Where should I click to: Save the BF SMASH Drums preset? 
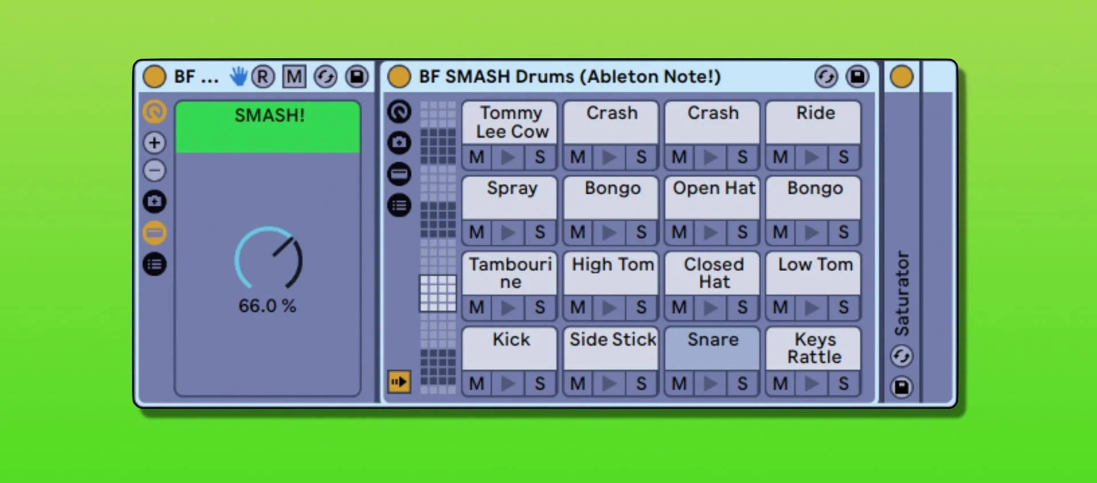(858, 76)
